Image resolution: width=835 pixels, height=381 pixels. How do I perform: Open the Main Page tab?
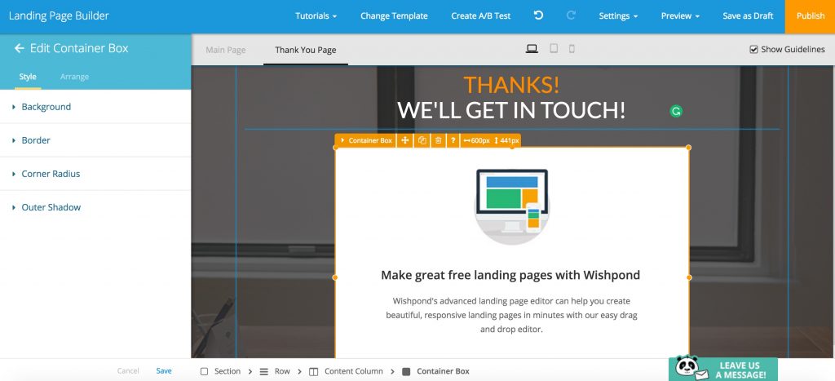coord(225,50)
